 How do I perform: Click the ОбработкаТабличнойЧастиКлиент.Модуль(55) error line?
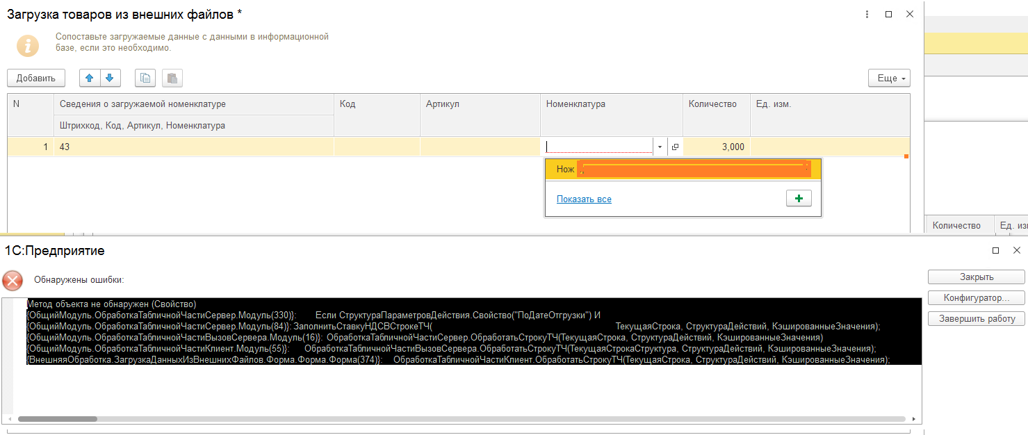tap(451, 348)
